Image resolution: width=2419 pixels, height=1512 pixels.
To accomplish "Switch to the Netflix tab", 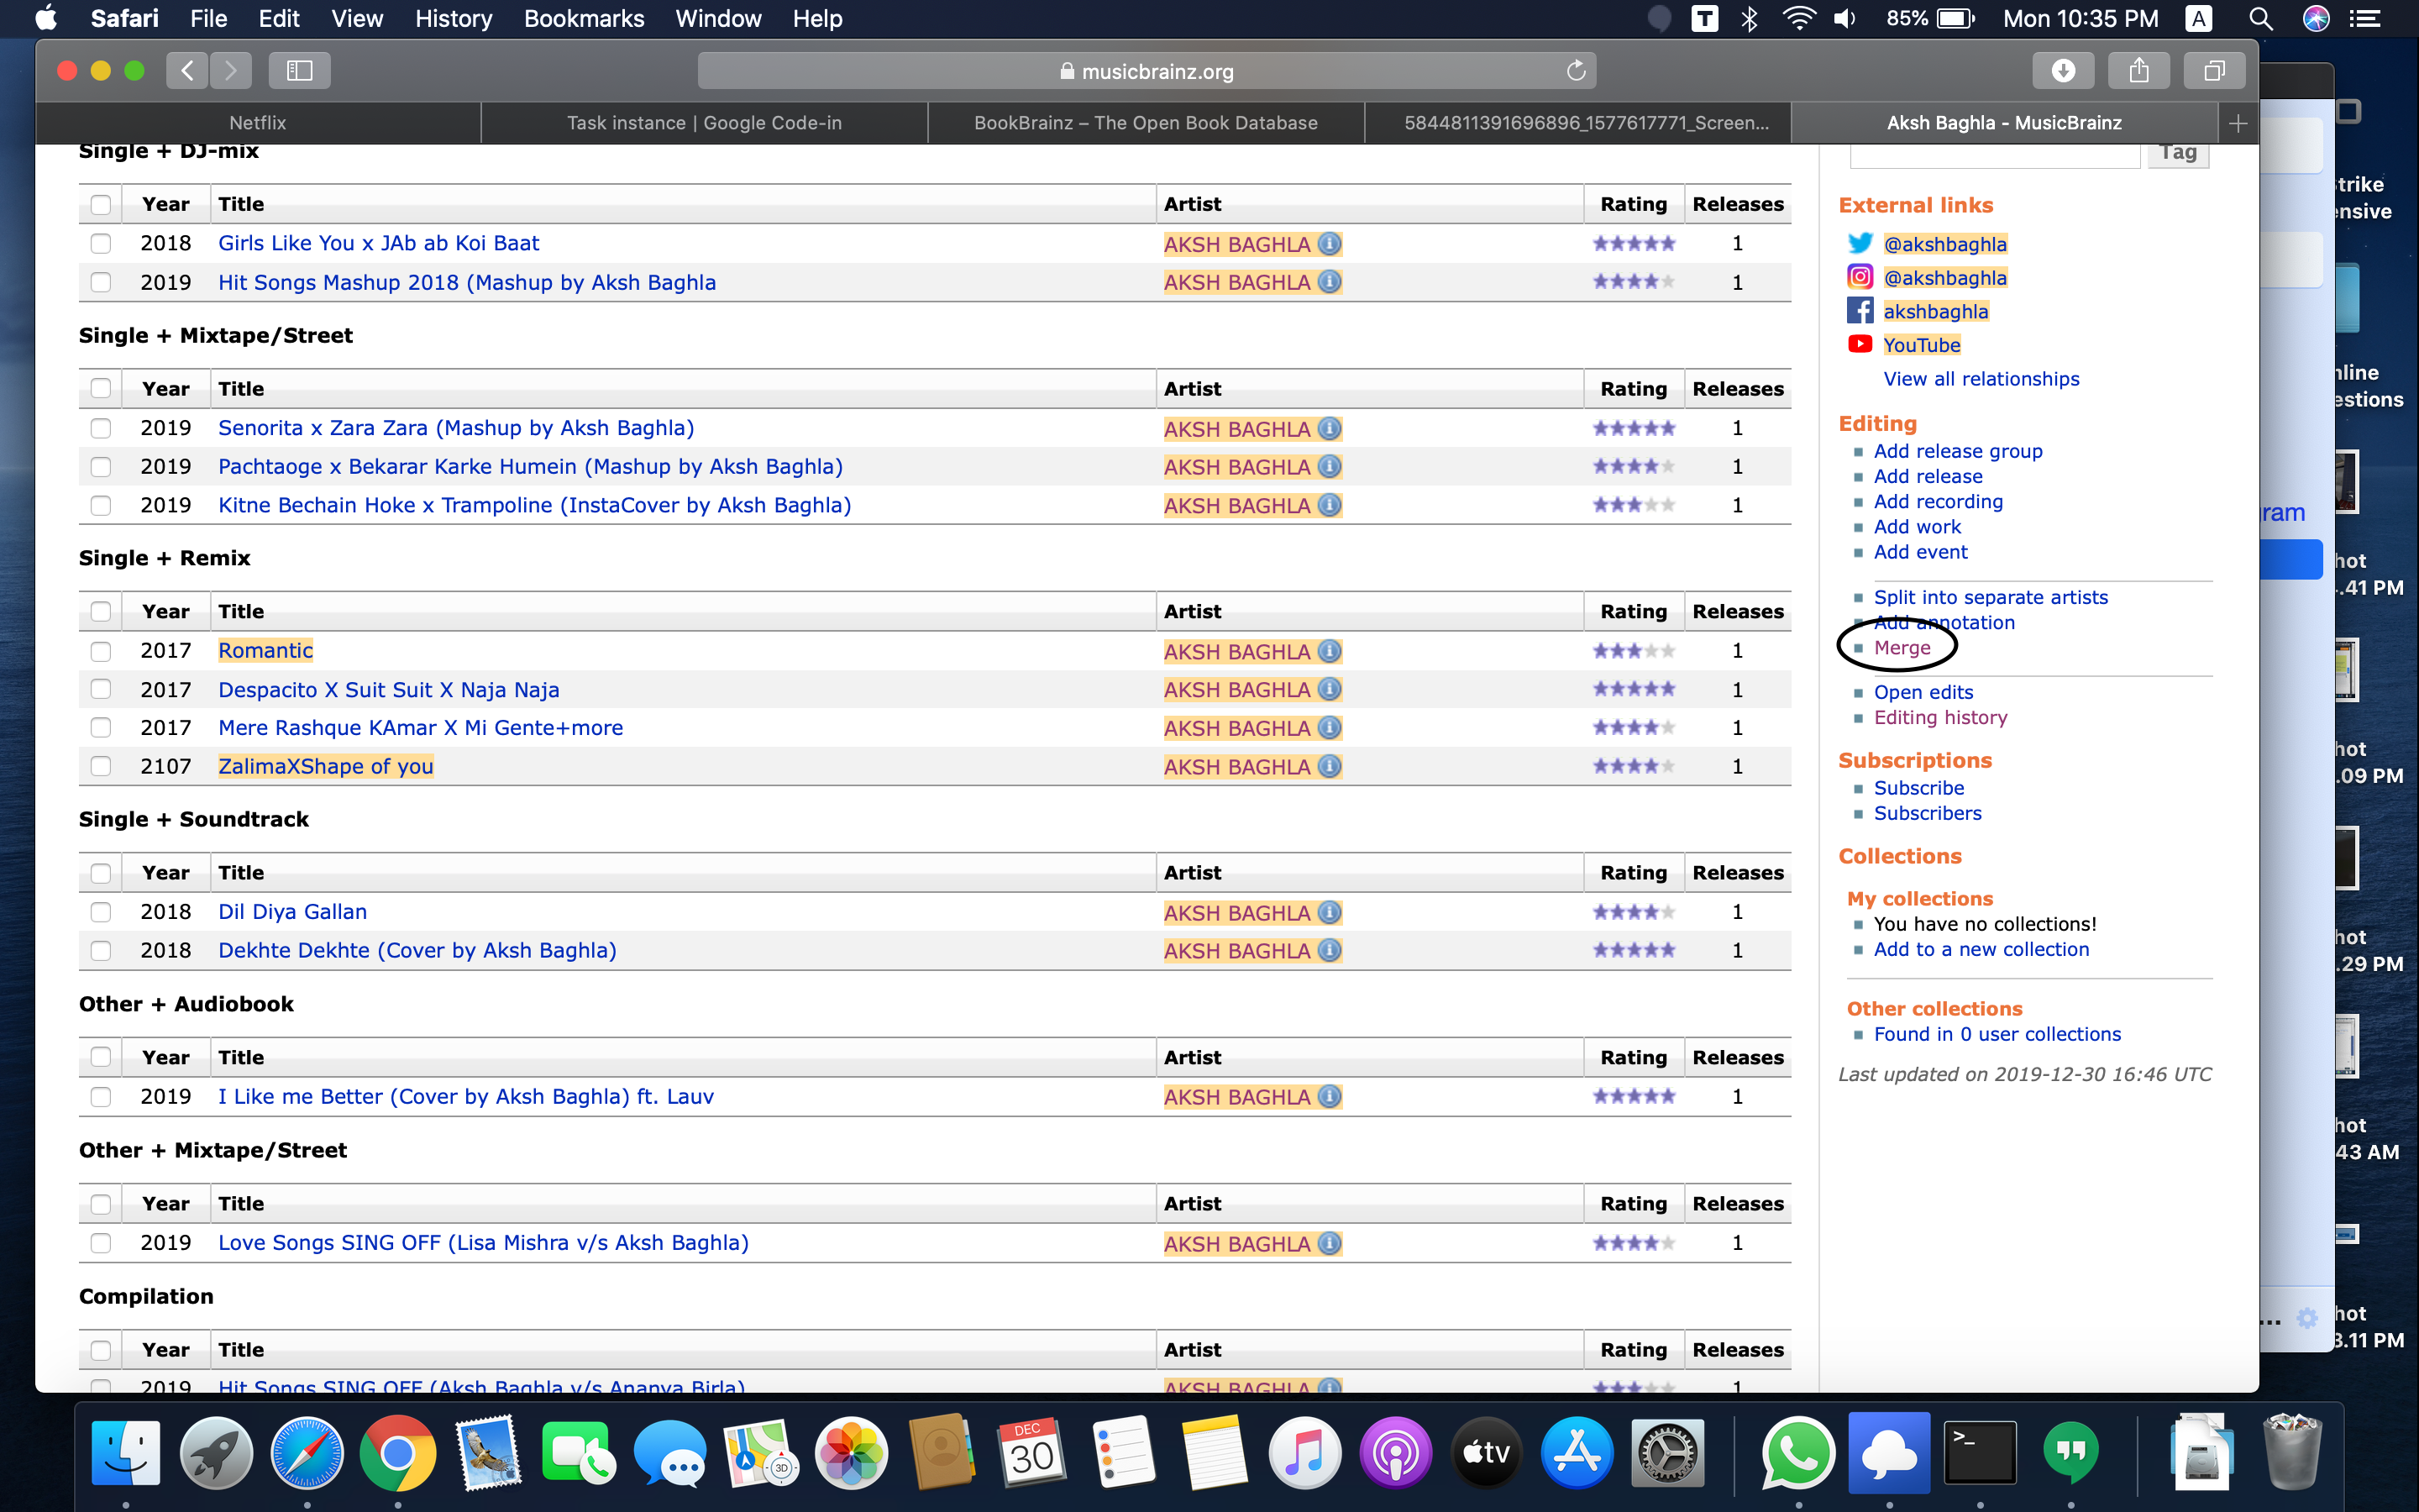I will click(258, 123).
